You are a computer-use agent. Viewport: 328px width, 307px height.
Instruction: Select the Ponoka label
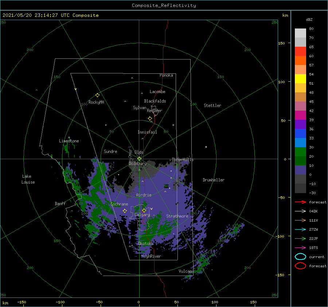click(166, 75)
